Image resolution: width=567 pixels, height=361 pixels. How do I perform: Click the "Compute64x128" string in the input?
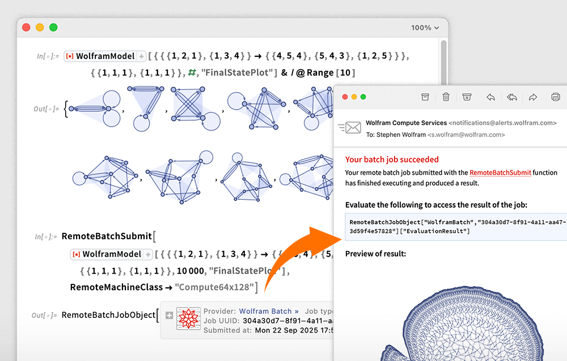tap(214, 287)
